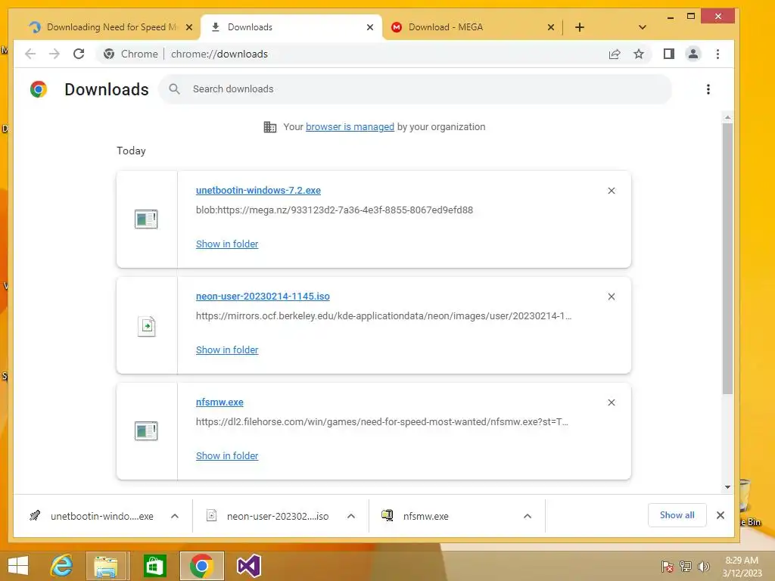775x581 pixels.
Task: Open the volume speaker tray icon
Action: click(x=704, y=566)
